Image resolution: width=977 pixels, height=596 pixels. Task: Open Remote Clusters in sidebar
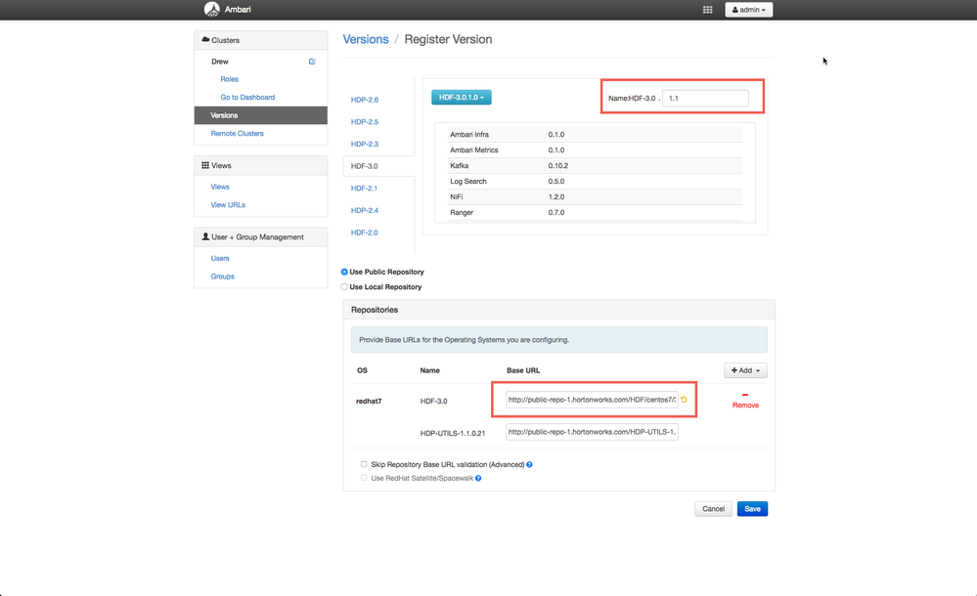tap(237, 133)
